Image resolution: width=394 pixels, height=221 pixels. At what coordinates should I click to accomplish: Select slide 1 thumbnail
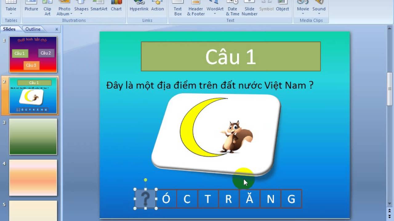coord(33,54)
